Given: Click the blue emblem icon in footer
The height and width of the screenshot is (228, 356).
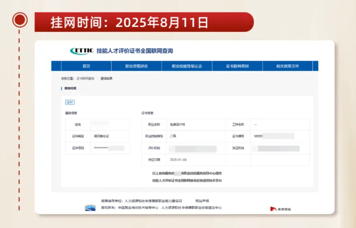Looking at the screenshot, I should pyautogui.click(x=90, y=208).
